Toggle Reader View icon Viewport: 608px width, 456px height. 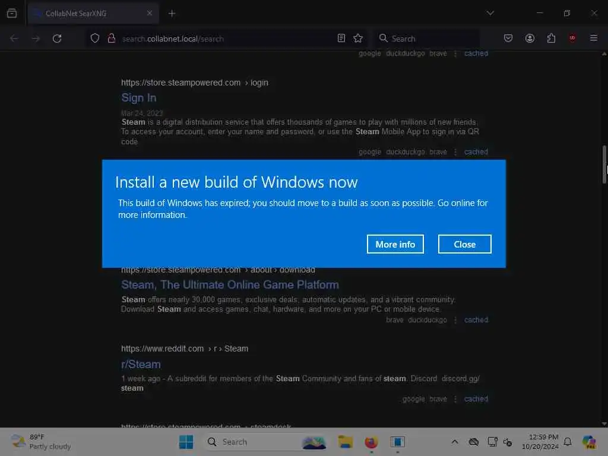tap(341, 39)
